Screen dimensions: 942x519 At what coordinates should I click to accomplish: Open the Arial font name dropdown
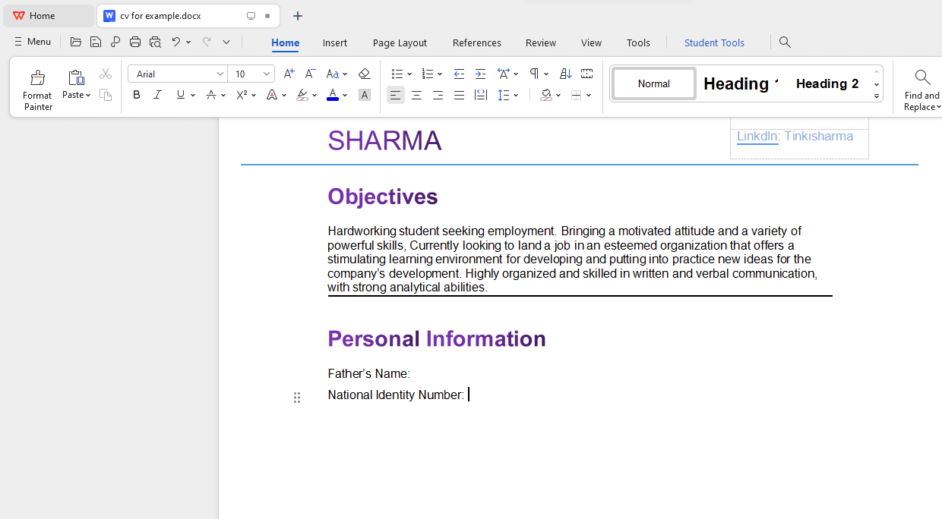tap(220, 74)
